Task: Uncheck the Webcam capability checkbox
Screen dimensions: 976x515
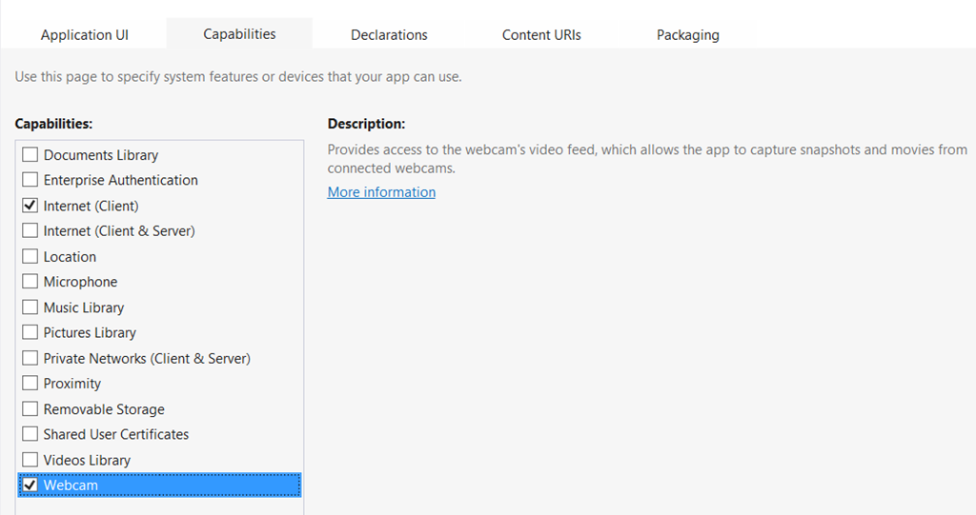Action: coord(30,485)
